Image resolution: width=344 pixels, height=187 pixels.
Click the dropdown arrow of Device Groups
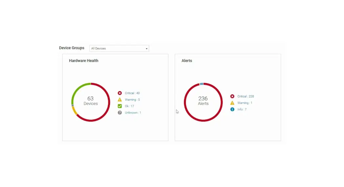[147, 49]
